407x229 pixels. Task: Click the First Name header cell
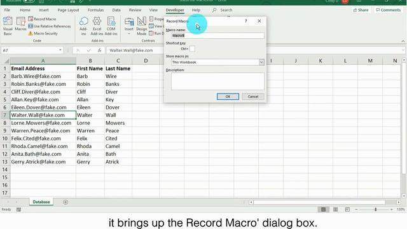[x=90, y=69]
